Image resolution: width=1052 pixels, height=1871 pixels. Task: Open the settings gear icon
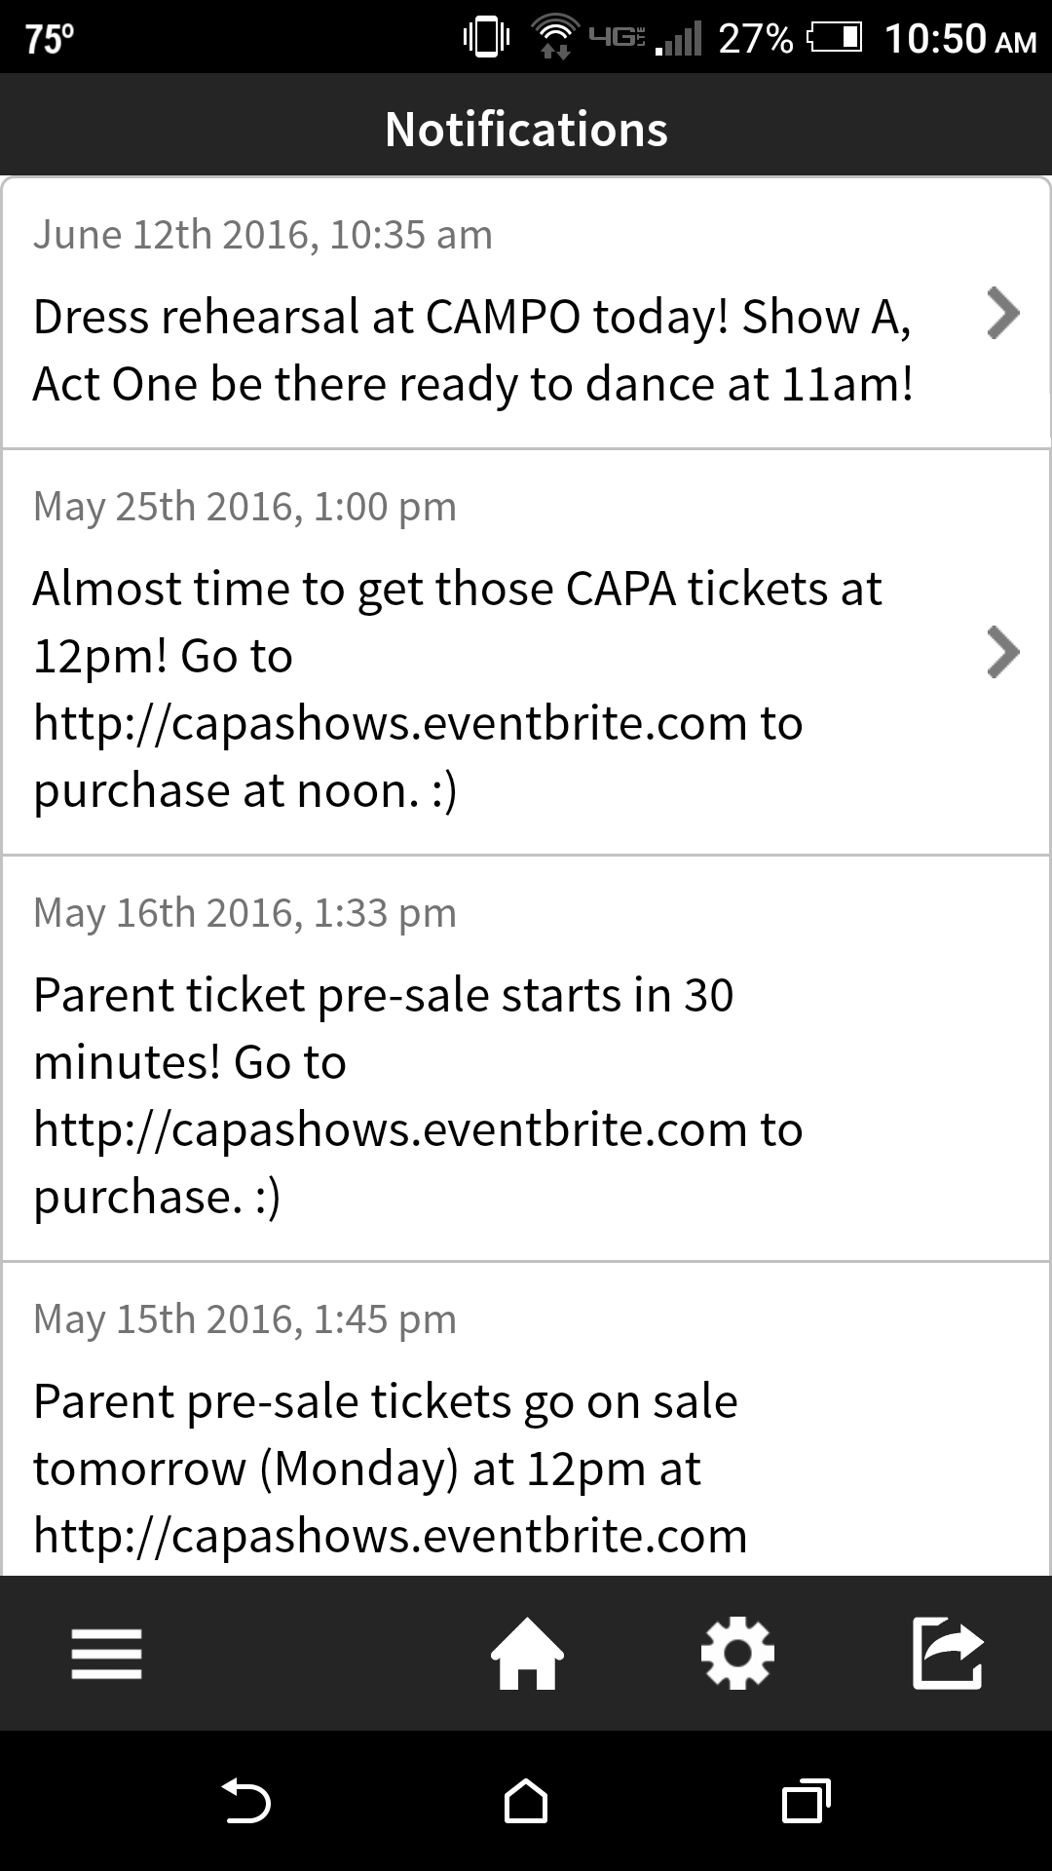[x=737, y=1653]
